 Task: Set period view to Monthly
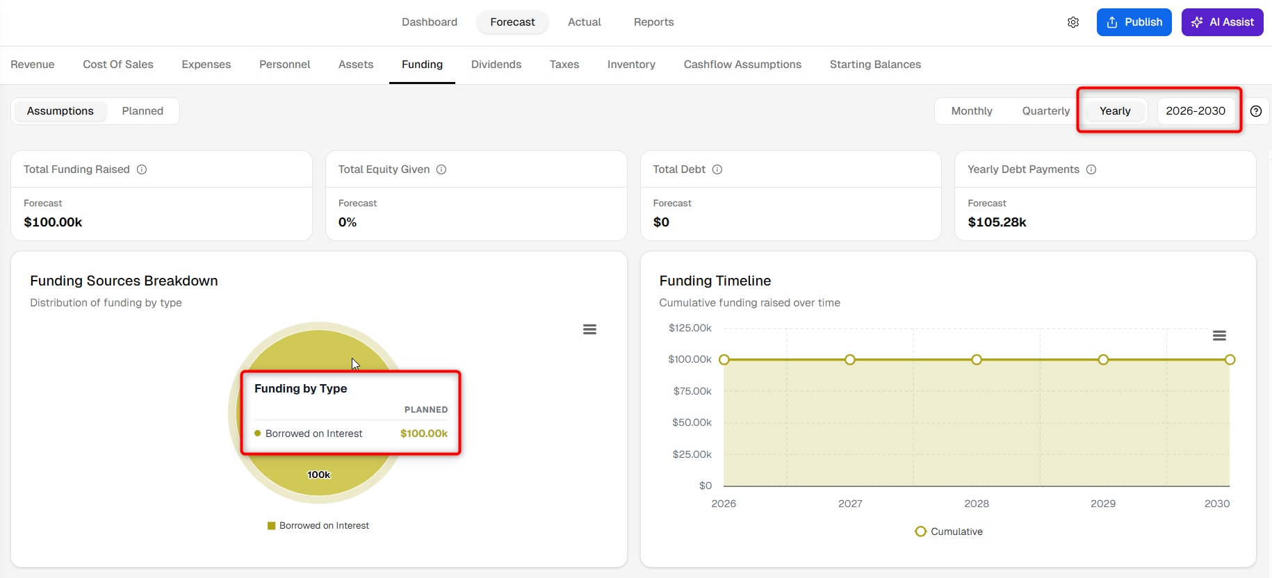click(x=972, y=111)
